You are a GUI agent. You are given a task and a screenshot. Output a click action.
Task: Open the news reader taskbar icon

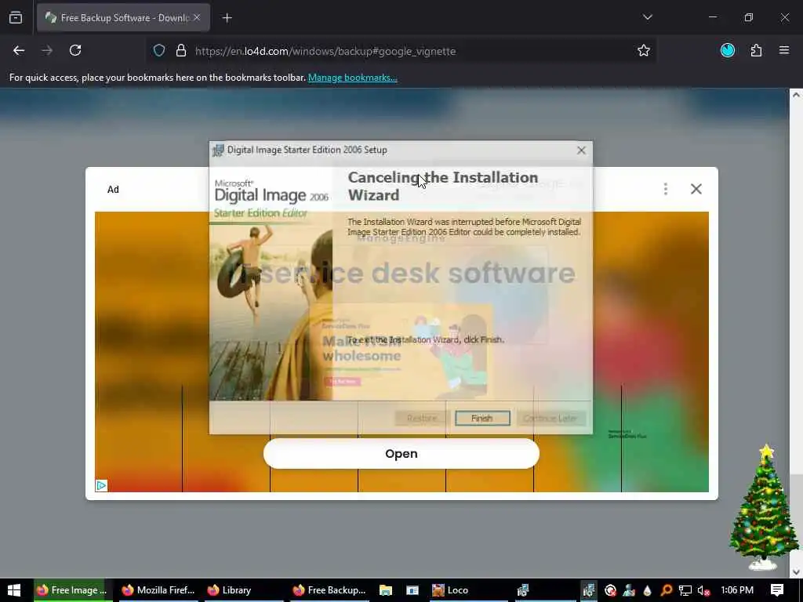coord(412,589)
